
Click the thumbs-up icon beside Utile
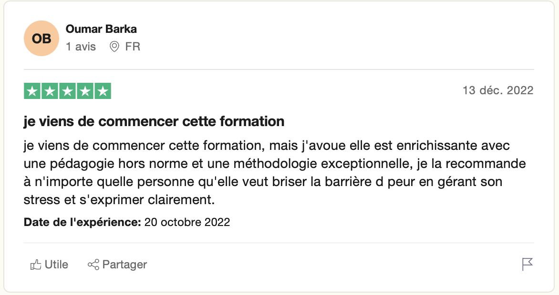click(x=36, y=265)
